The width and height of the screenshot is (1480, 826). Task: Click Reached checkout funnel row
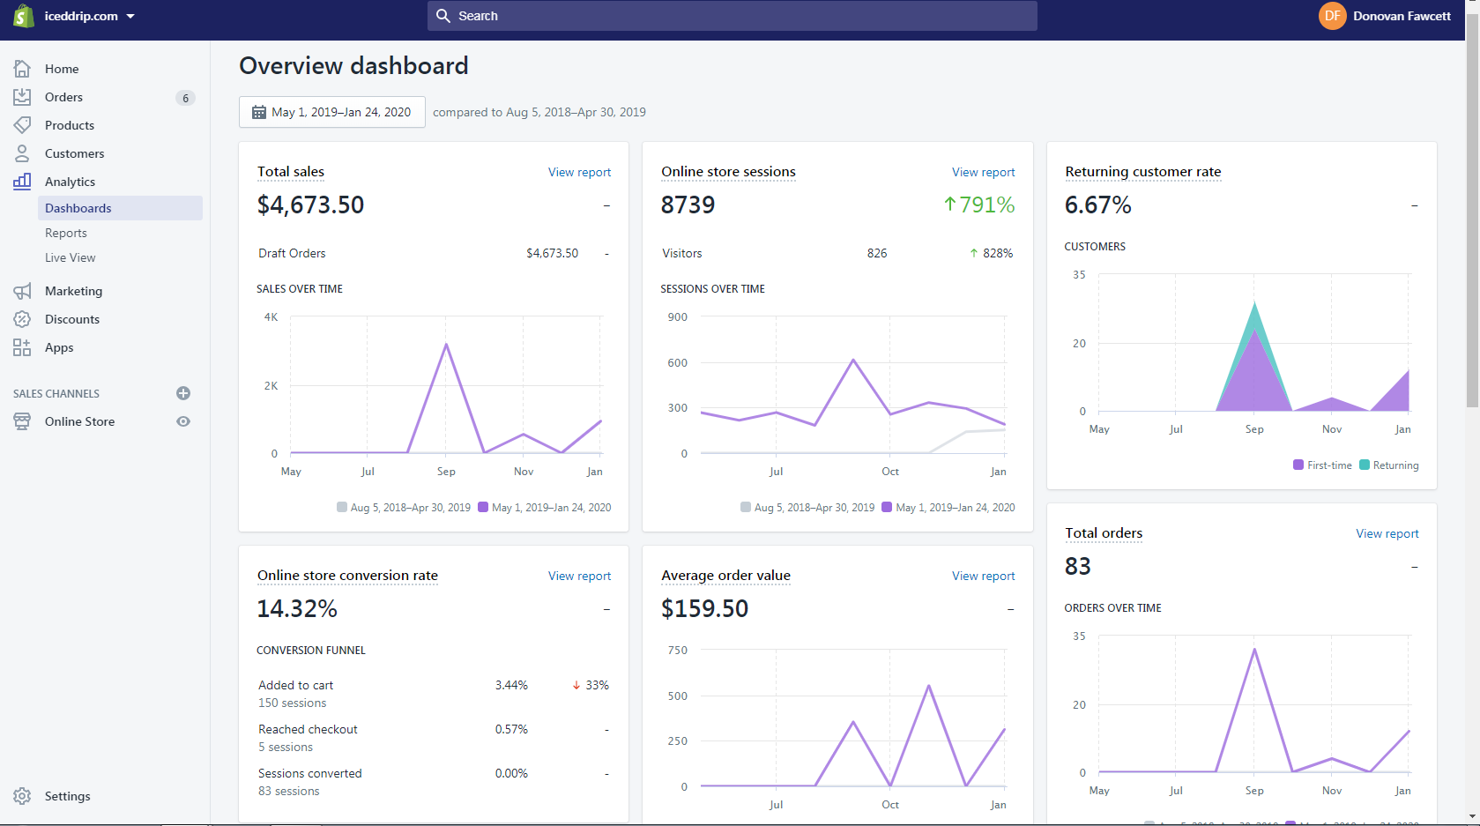coord(434,738)
